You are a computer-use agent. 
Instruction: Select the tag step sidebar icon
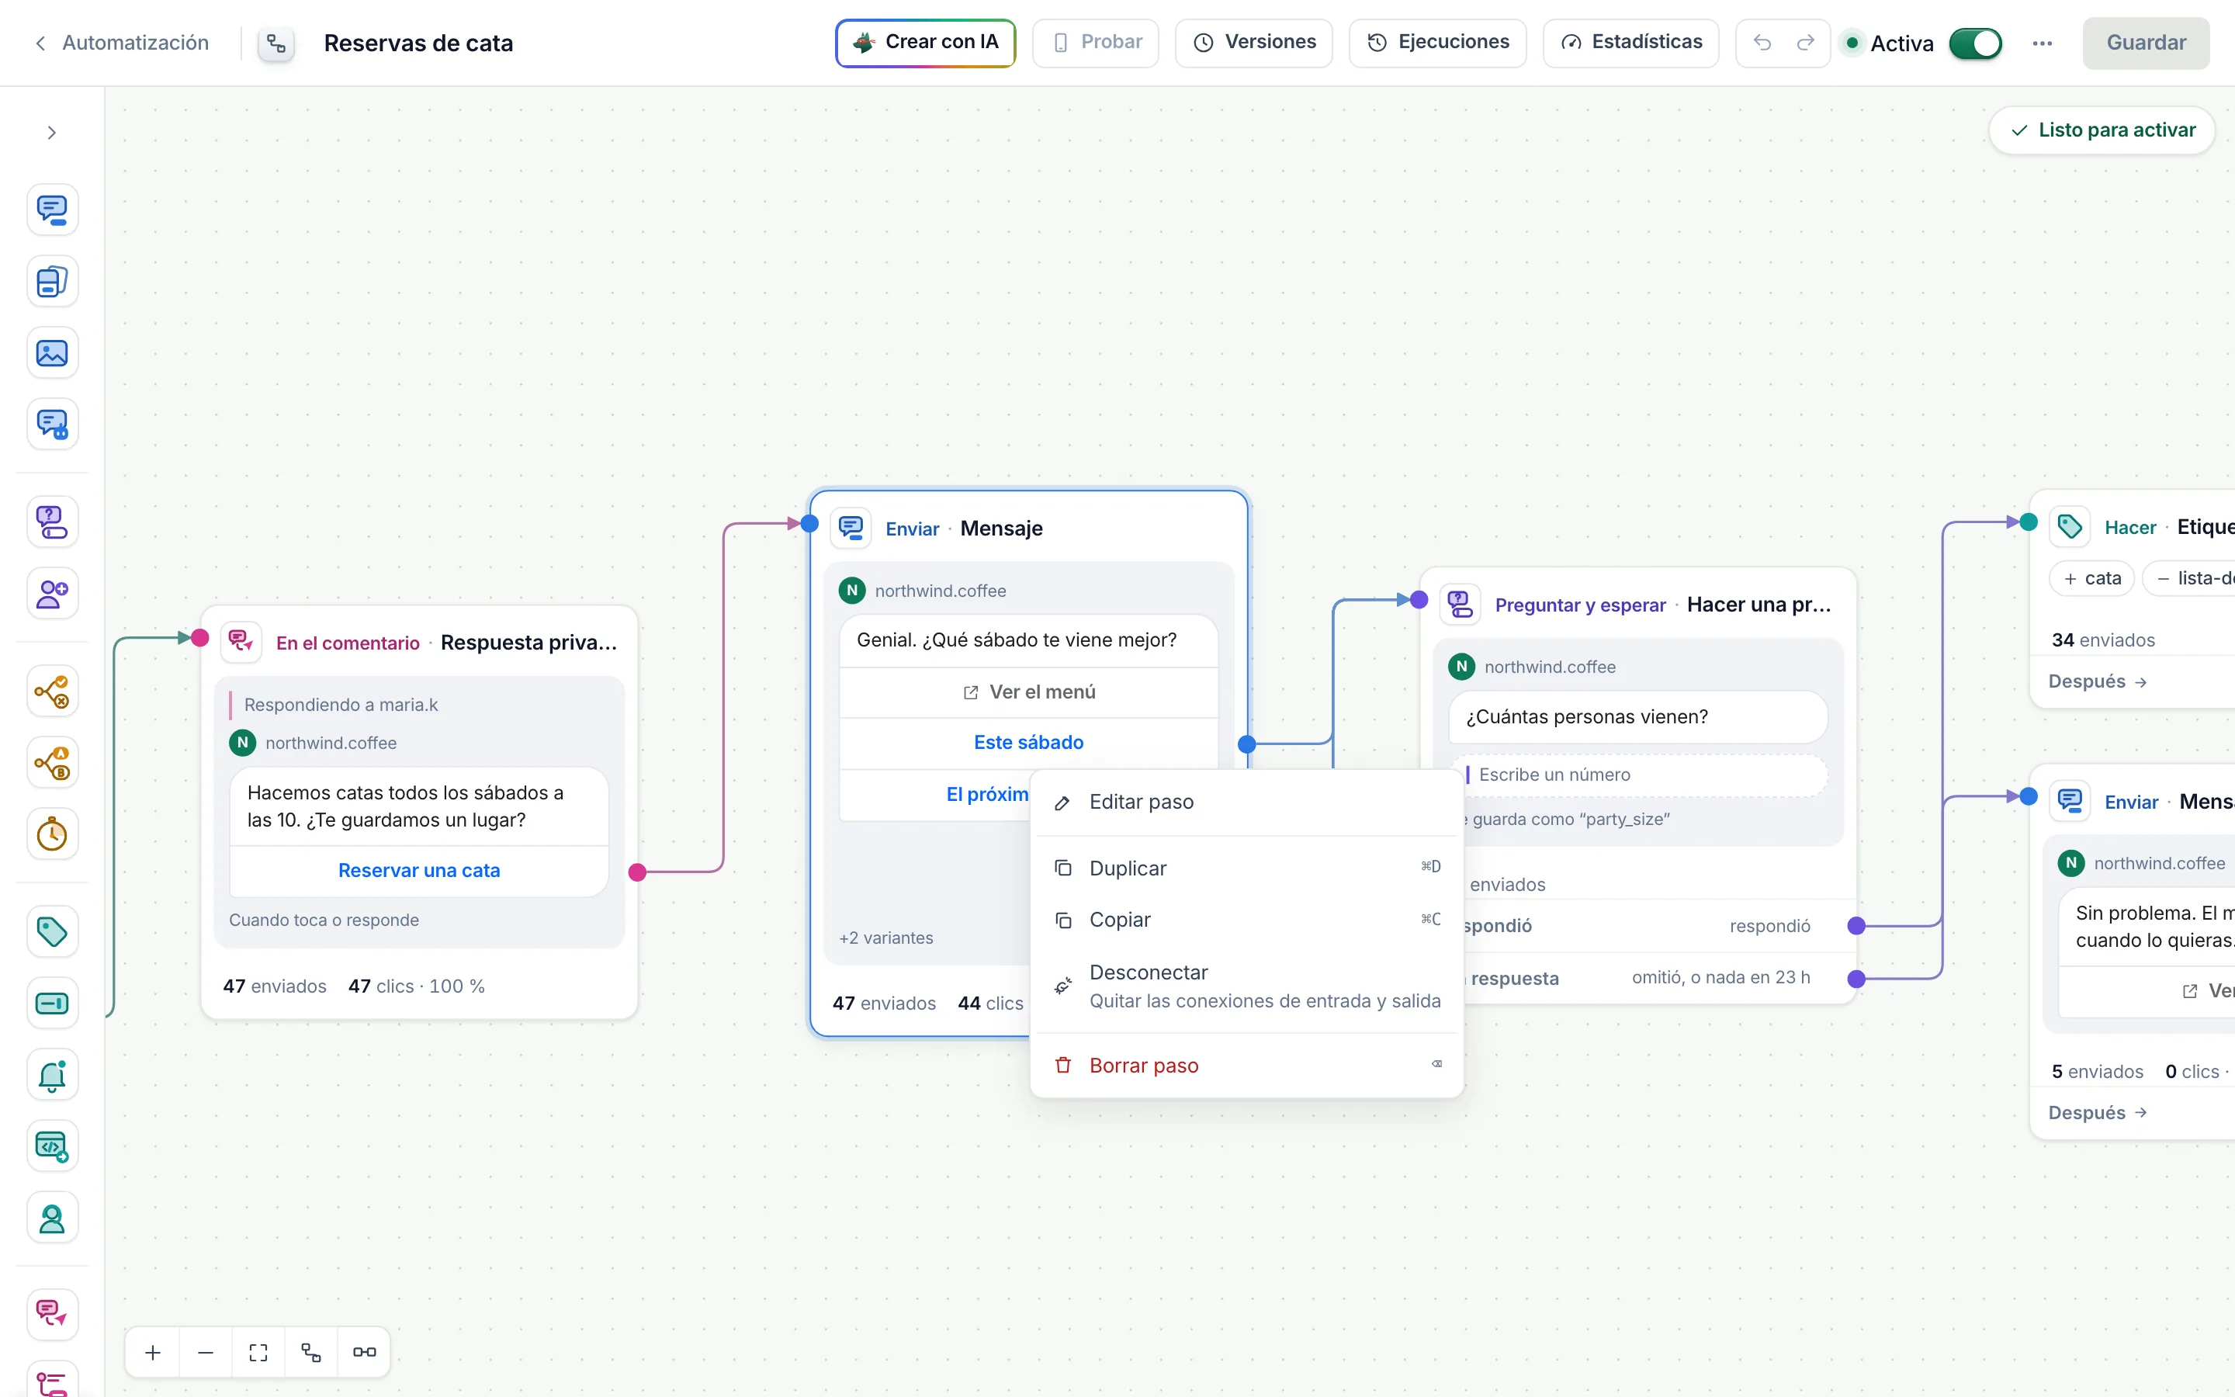[52, 931]
